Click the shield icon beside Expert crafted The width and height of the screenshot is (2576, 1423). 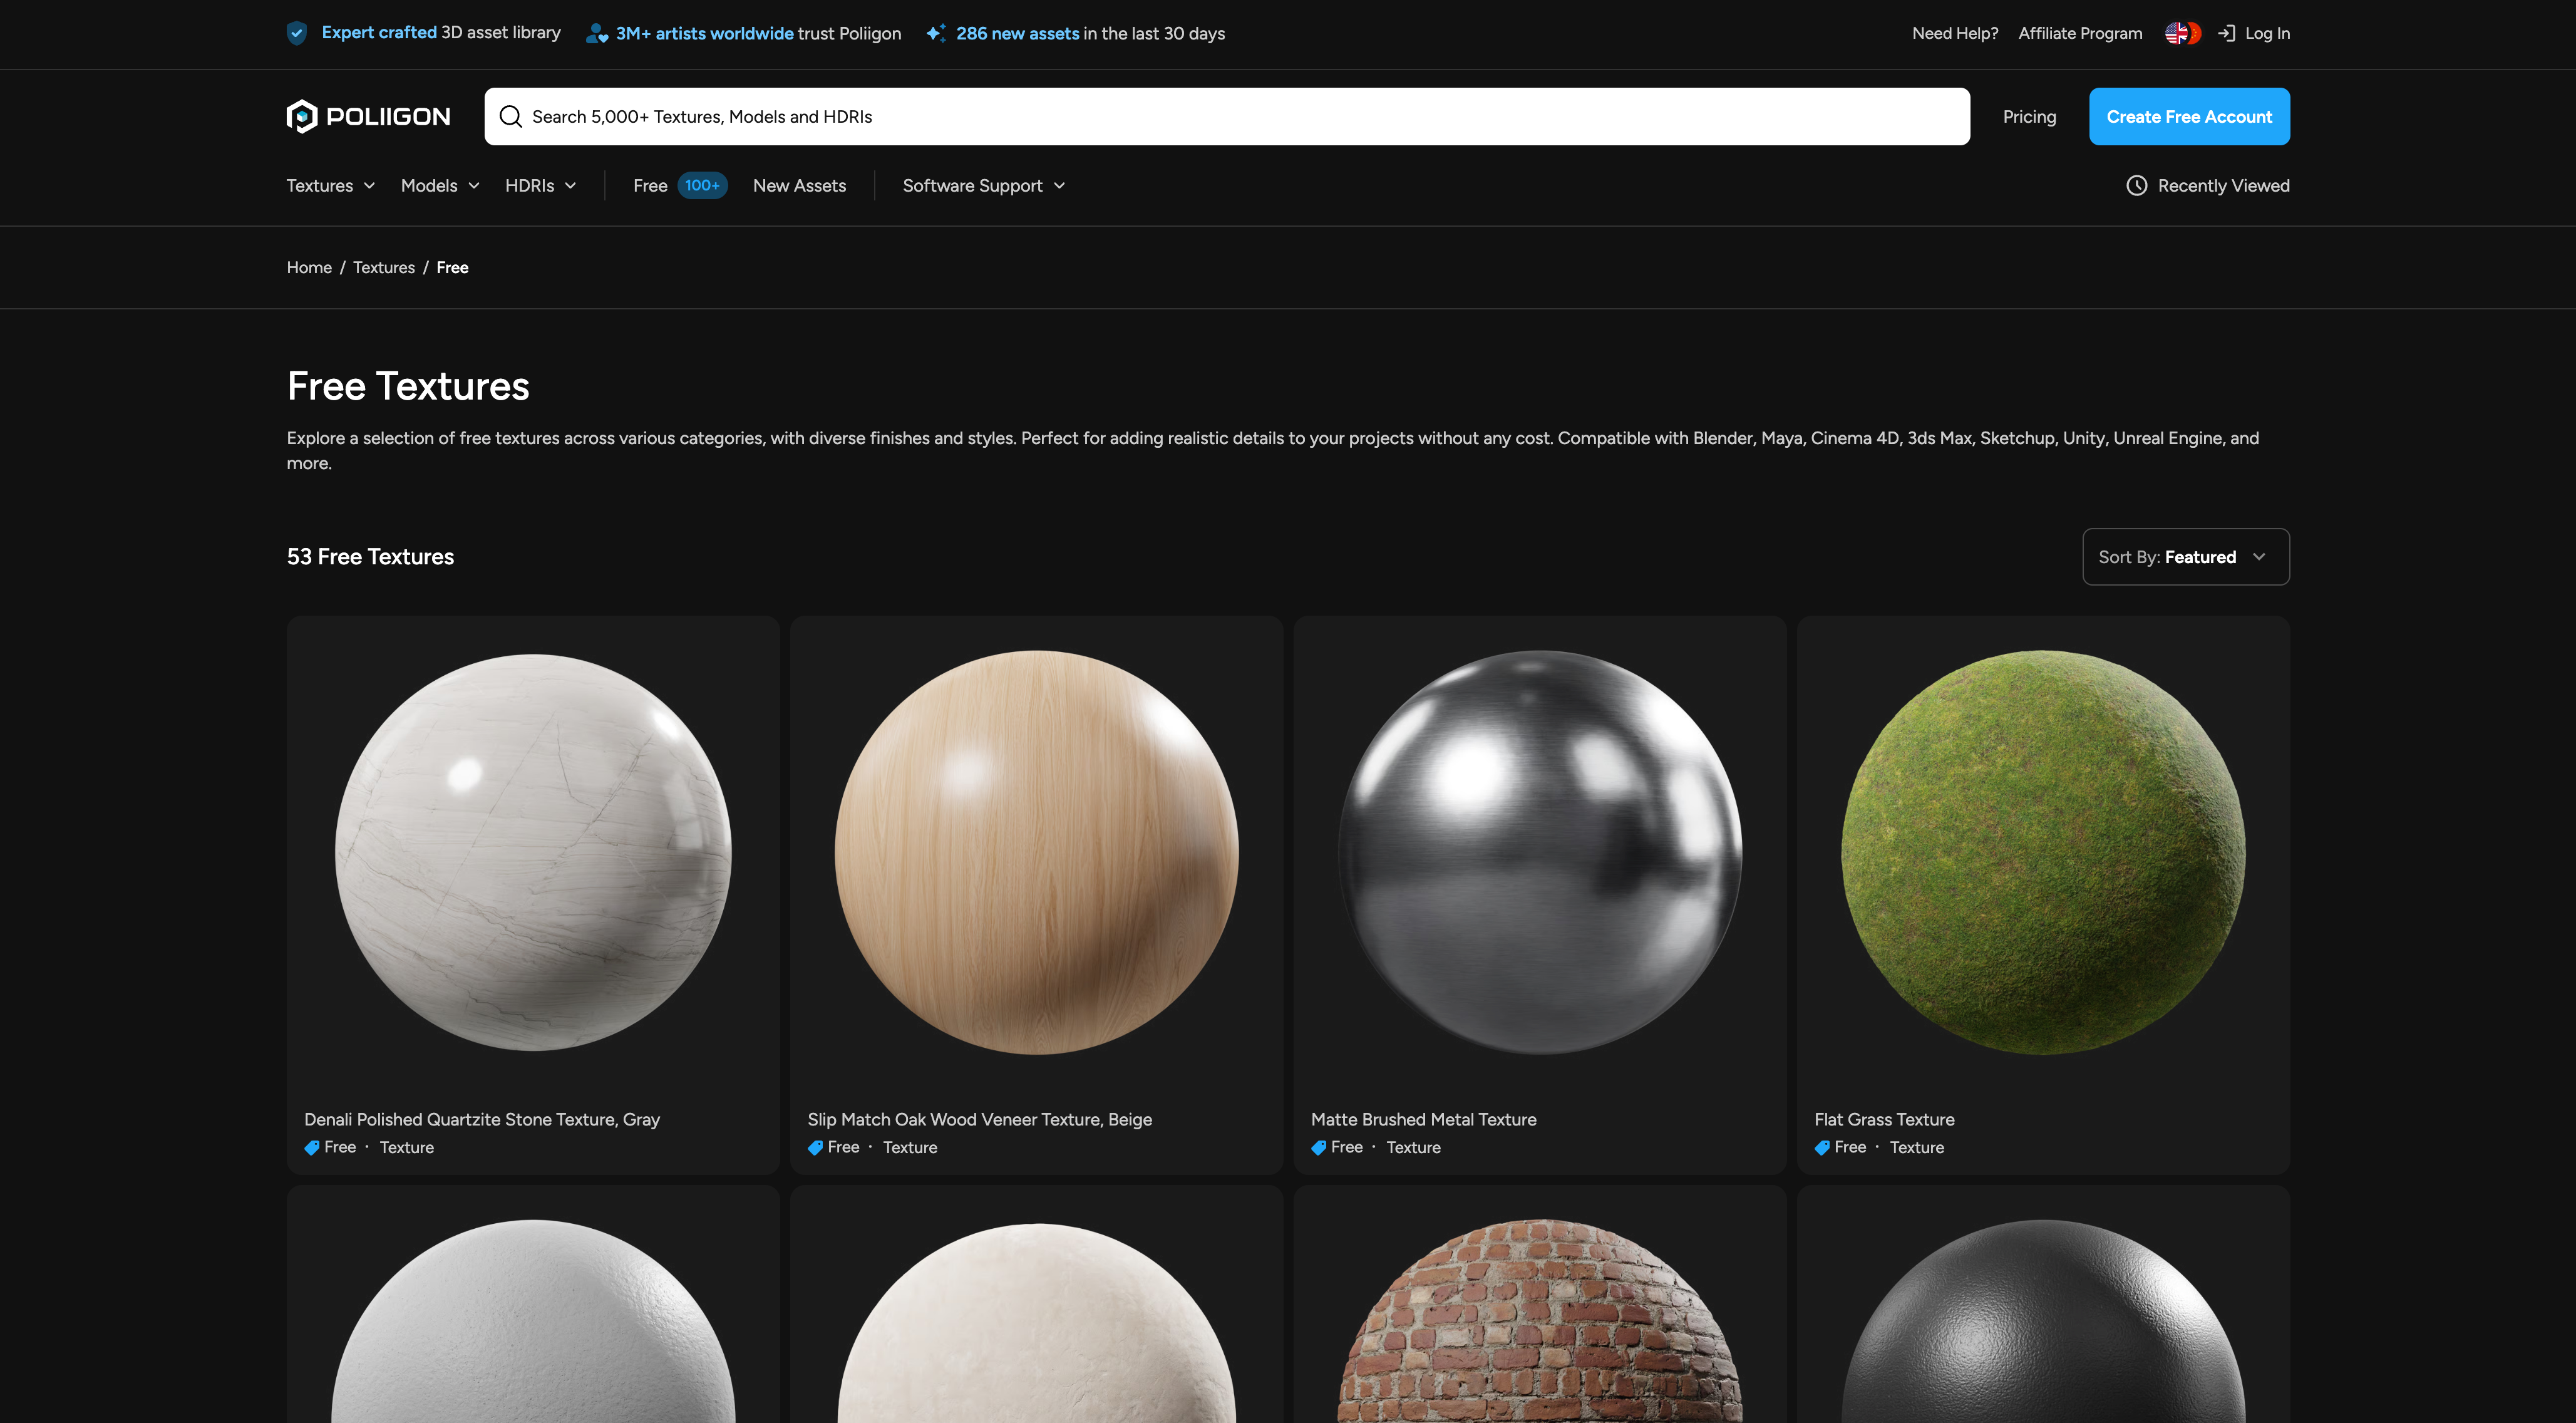click(x=297, y=33)
